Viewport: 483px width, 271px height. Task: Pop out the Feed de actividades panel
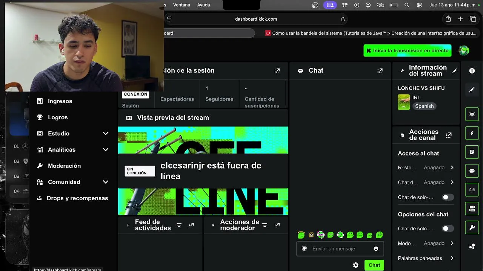point(191,225)
